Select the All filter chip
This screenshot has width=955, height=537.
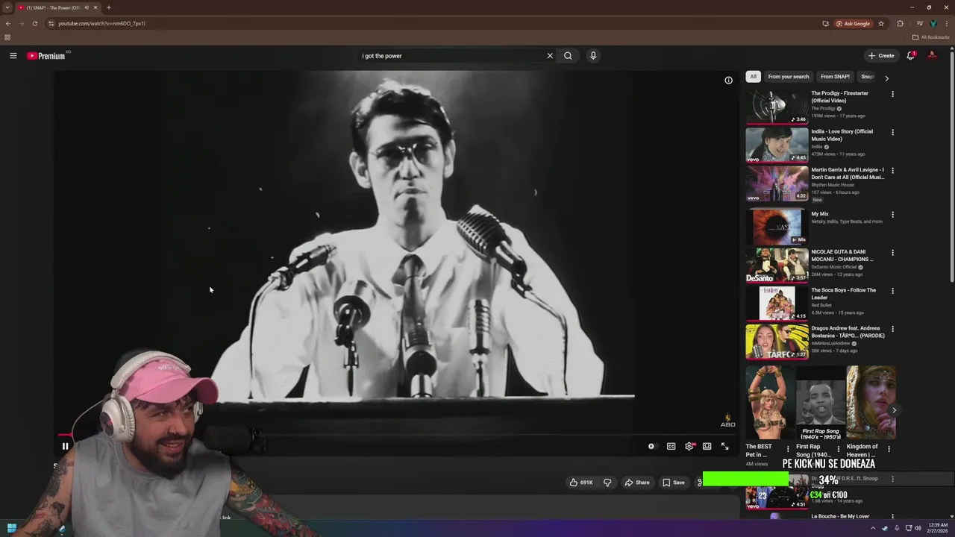[x=753, y=77]
